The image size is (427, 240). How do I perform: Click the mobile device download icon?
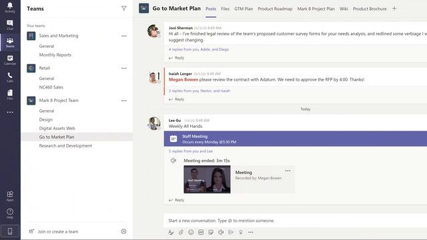10,231
